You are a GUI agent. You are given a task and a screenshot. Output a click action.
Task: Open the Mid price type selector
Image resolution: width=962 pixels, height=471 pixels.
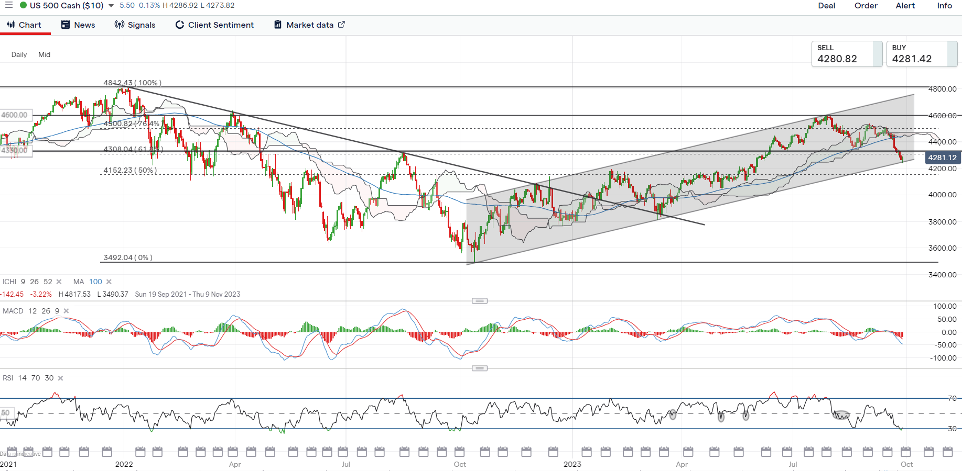(44, 54)
